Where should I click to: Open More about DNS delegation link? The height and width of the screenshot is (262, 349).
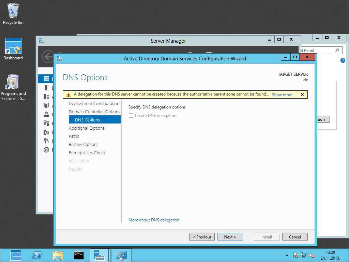154,220
